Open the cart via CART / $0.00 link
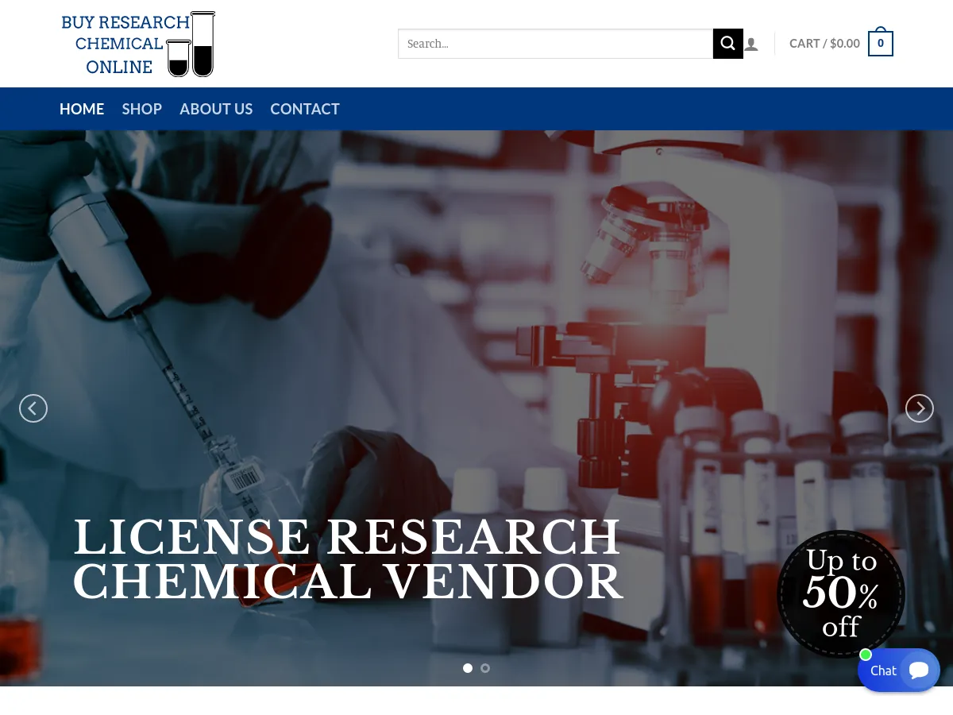 [x=824, y=43]
